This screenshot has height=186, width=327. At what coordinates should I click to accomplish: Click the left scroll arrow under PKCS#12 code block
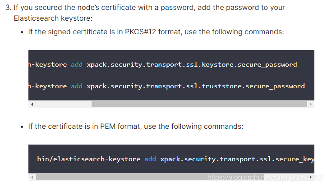32,104
